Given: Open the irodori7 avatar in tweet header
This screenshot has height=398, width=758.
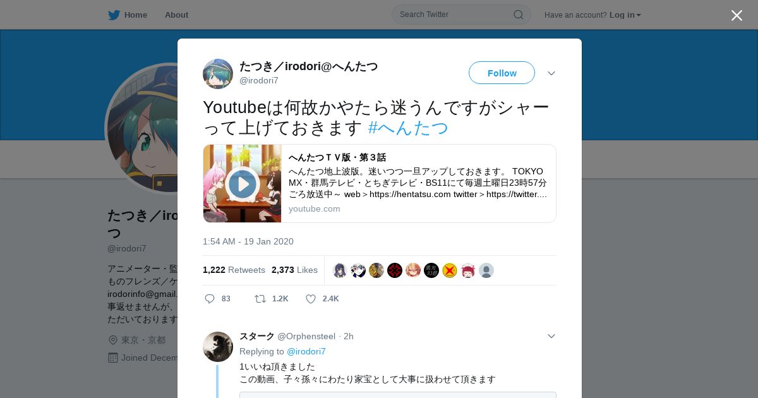Looking at the screenshot, I should tap(218, 74).
